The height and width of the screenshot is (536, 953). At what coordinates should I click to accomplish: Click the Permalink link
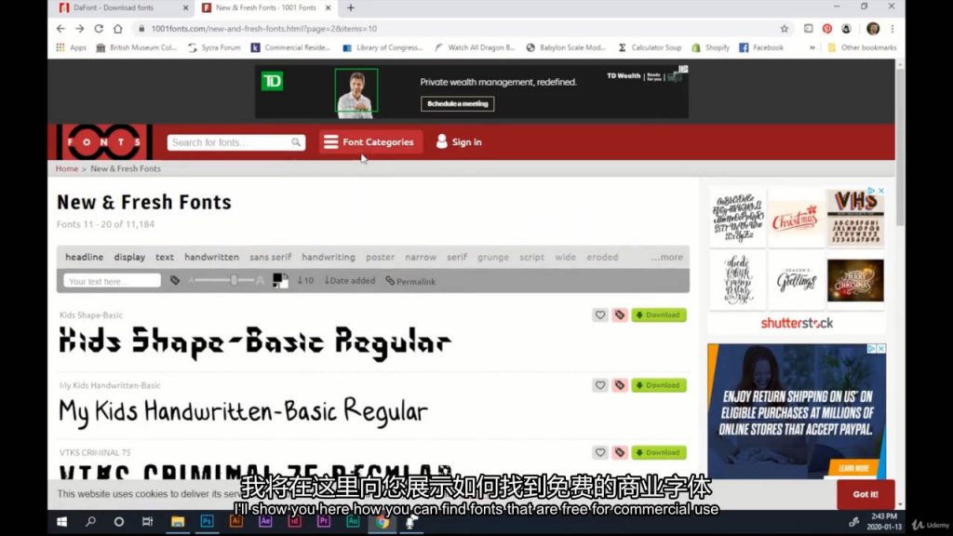[x=410, y=281]
